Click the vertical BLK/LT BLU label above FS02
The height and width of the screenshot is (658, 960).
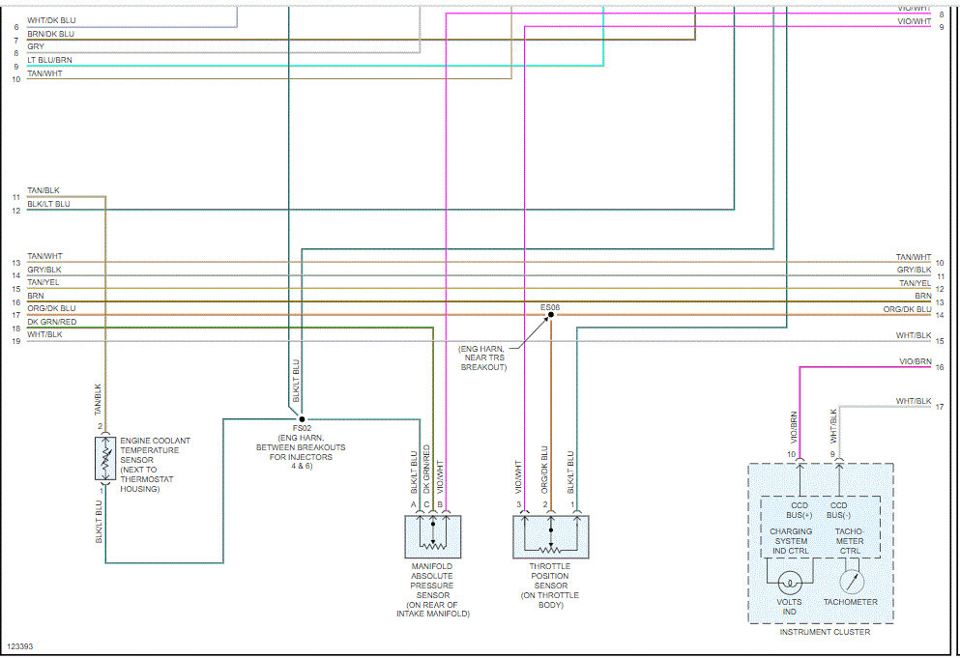297,381
